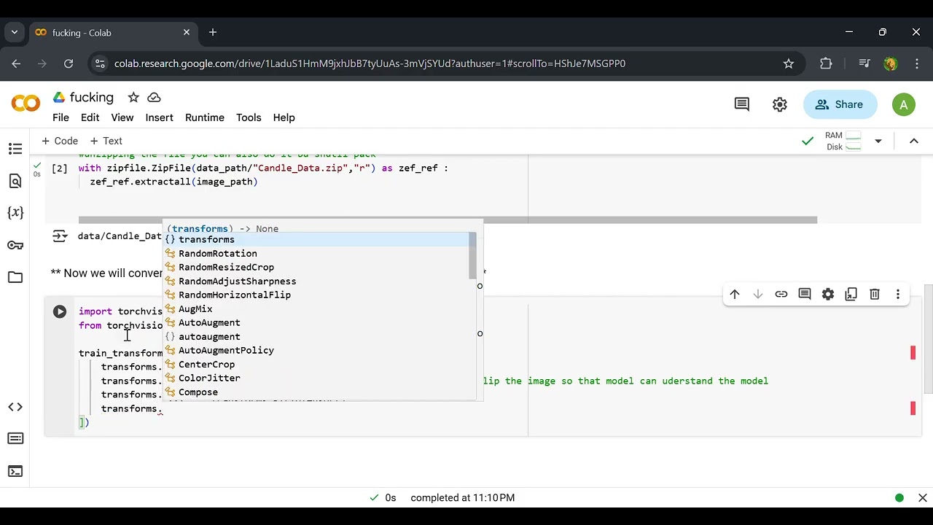Open more cell actions menu
Image resolution: width=933 pixels, height=525 pixels.
pos(898,294)
